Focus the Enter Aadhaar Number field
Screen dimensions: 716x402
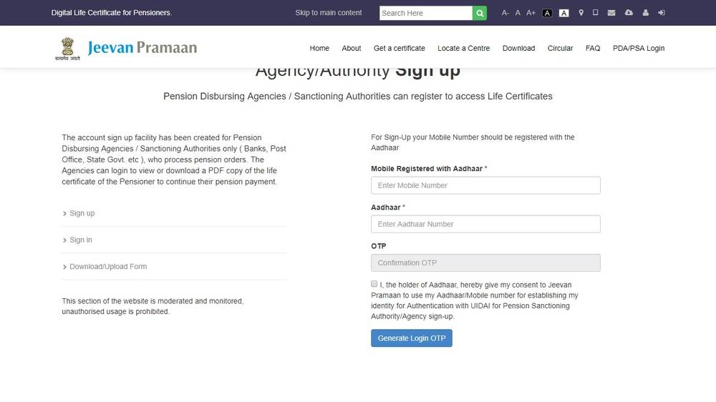(485, 224)
